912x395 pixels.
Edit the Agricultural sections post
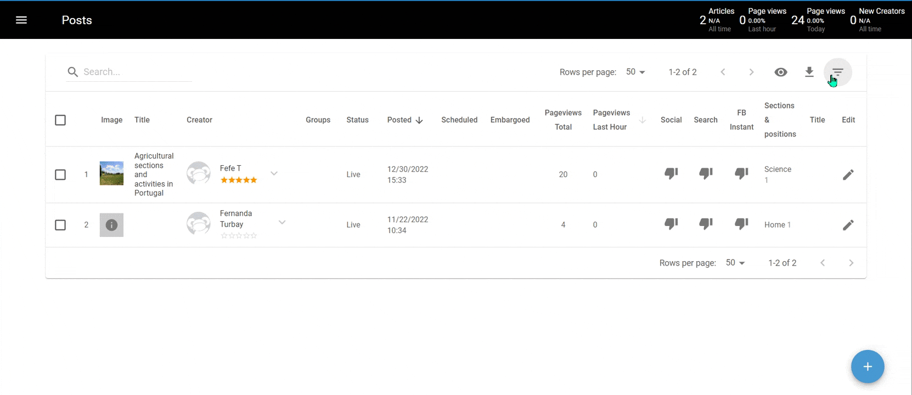click(x=848, y=174)
